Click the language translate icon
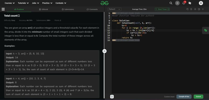Image resolution: width=209 pixels, height=100 pixels. (190, 3)
